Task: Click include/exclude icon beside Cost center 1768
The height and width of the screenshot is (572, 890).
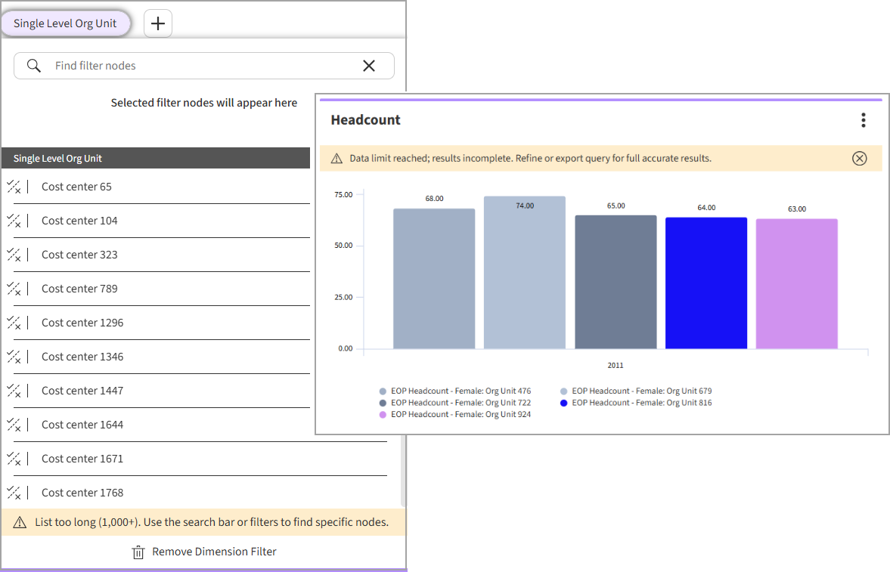Action: click(14, 493)
